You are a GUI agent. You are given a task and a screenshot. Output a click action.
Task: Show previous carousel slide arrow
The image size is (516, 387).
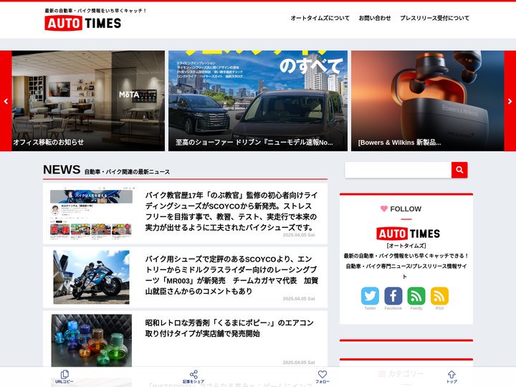tap(6, 101)
